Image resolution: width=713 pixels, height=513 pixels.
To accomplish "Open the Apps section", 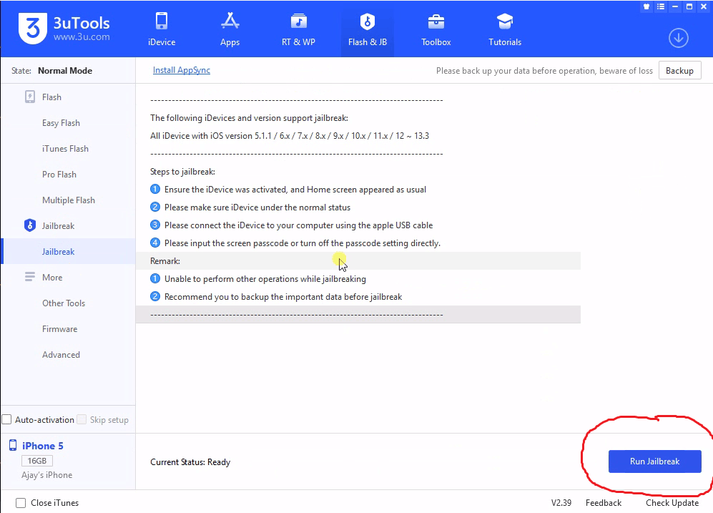I will [230, 29].
